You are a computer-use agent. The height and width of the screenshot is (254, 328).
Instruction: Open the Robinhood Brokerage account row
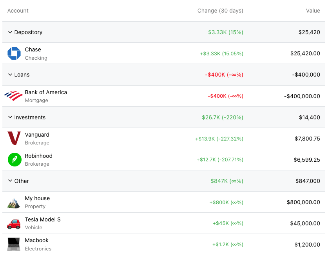[157, 159]
